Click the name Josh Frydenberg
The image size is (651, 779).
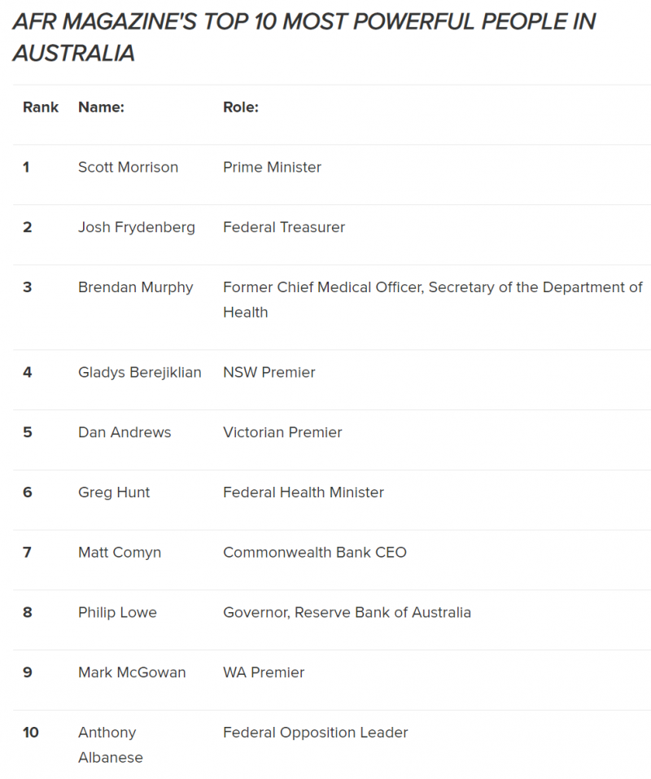click(x=137, y=228)
